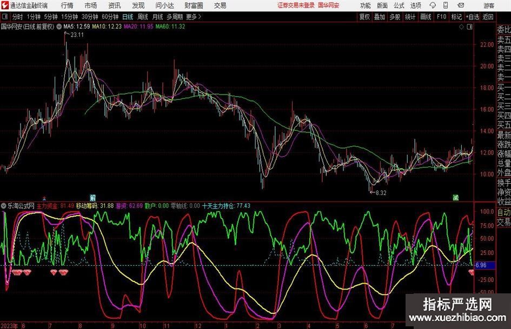
Task: Switch to 15分钟 period
Action: tap(69, 17)
